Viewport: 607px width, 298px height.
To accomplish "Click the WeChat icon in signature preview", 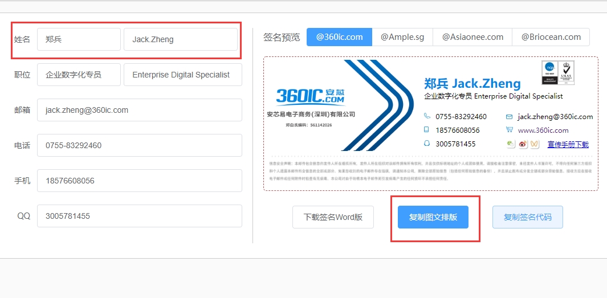I will click(511, 145).
